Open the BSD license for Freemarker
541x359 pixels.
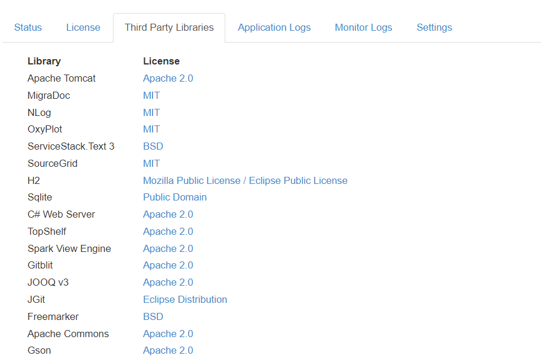153,316
